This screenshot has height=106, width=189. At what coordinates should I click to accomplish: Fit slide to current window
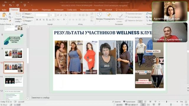point(186,102)
